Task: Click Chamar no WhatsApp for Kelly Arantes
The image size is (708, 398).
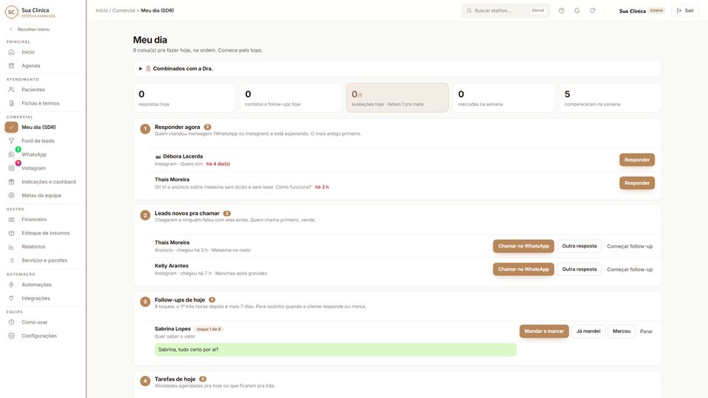Action: [524, 270]
